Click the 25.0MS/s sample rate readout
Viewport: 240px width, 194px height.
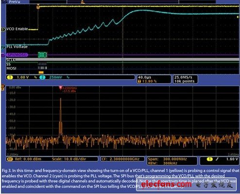click(x=183, y=77)
